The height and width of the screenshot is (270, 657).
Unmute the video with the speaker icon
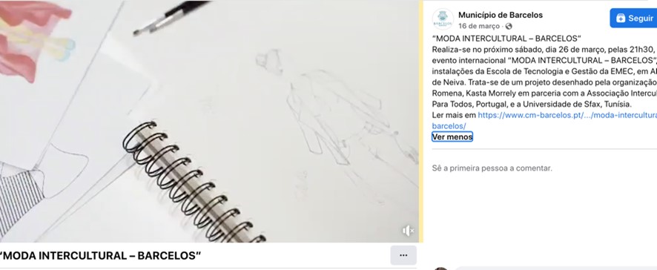[x=408, y=231]
